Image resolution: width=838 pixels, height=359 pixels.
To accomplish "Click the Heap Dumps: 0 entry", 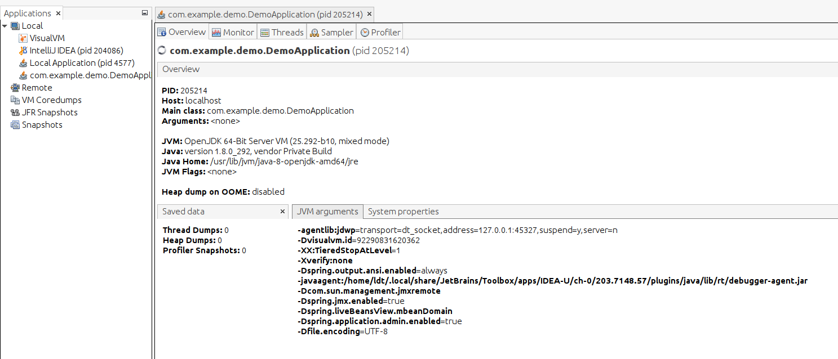I will pos(192,240).
